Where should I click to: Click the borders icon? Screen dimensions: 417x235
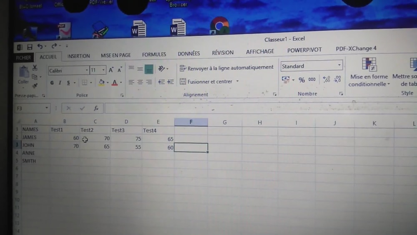[x=85, y=83]
